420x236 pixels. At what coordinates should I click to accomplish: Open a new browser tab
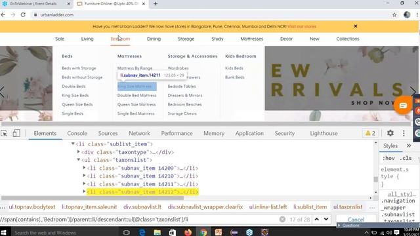156,4
